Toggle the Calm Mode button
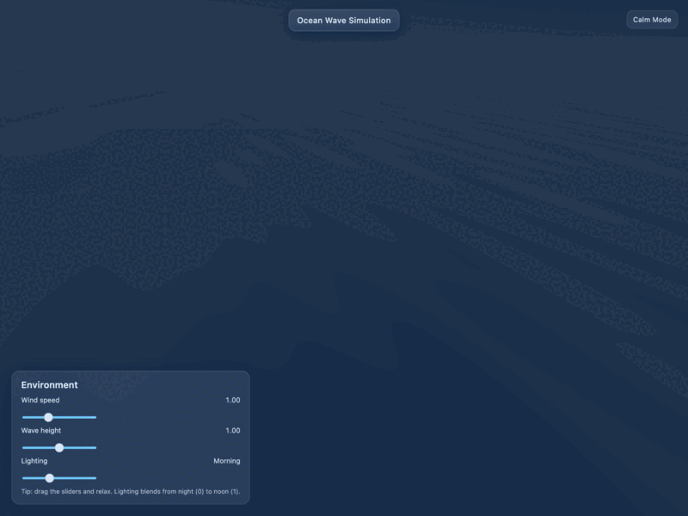688x516 pixels. 652,20
